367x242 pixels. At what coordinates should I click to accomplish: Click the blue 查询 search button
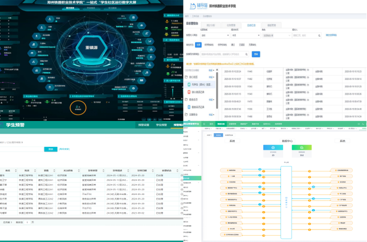pyautogui.click(x=256, y=54)
